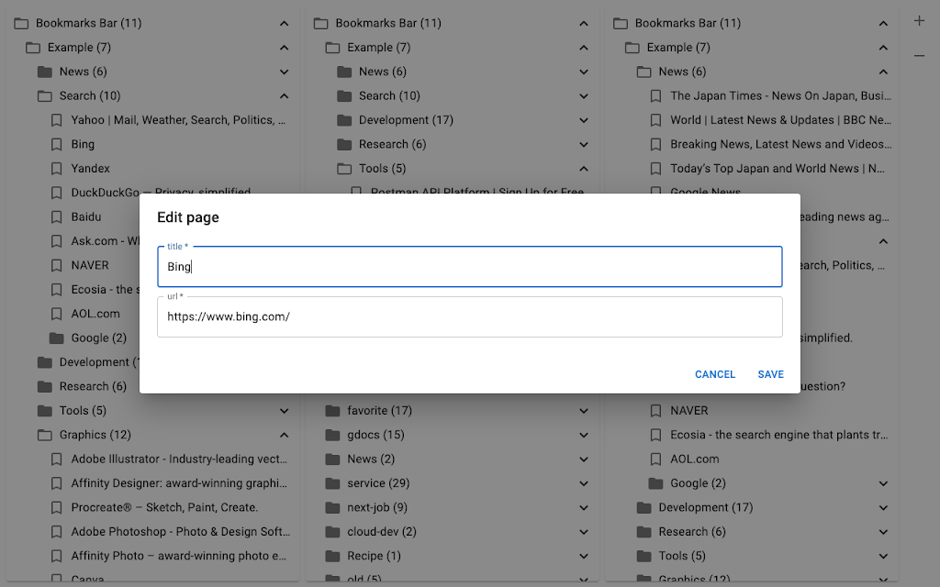Click the minus icon to remove a column
940x587 pixels.
[x=919, y=56]
